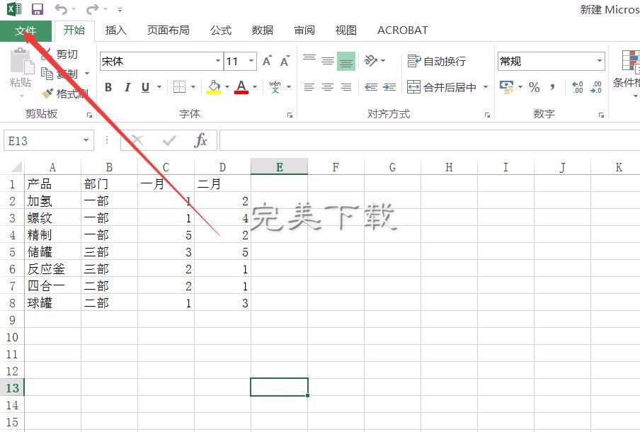
Task: Open the 常规 number format dropdown
Action: point(599,61)
